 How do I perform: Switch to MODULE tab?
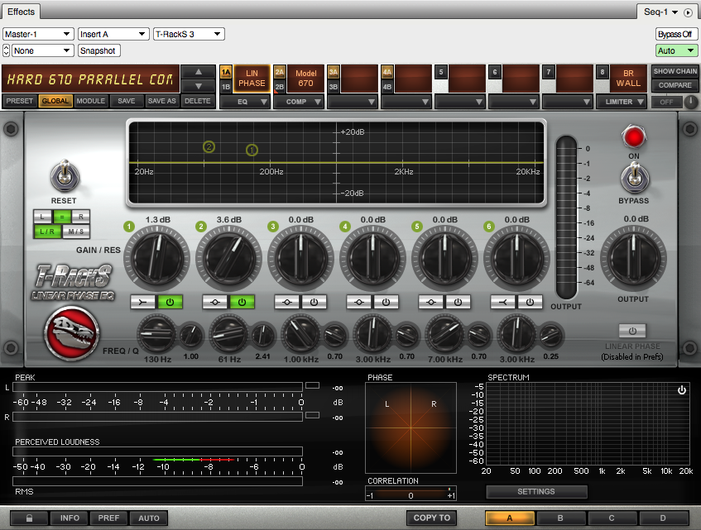[91, 101]
